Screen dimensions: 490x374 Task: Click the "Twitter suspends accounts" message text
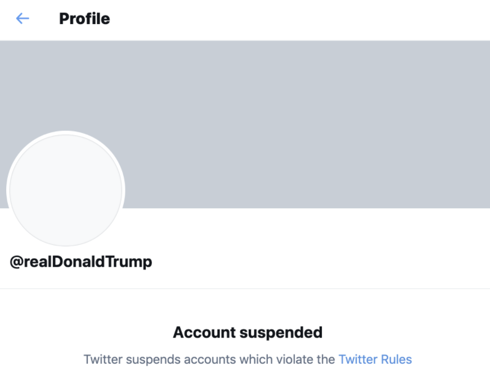click(209, 359)
